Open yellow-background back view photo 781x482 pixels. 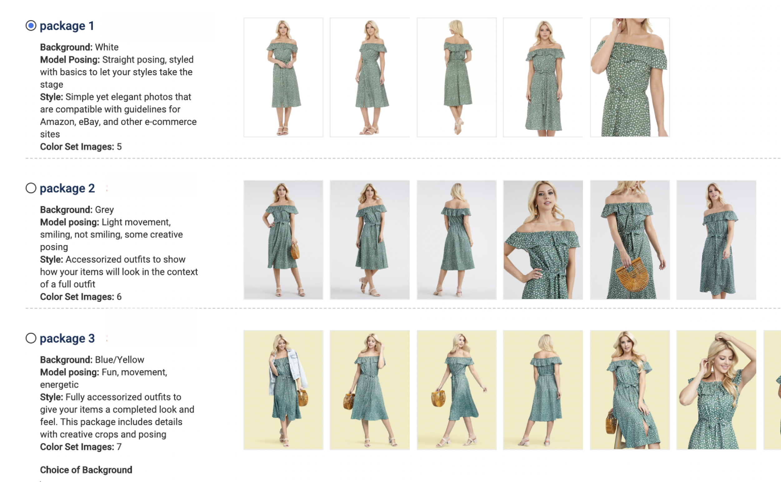[543, 390]
